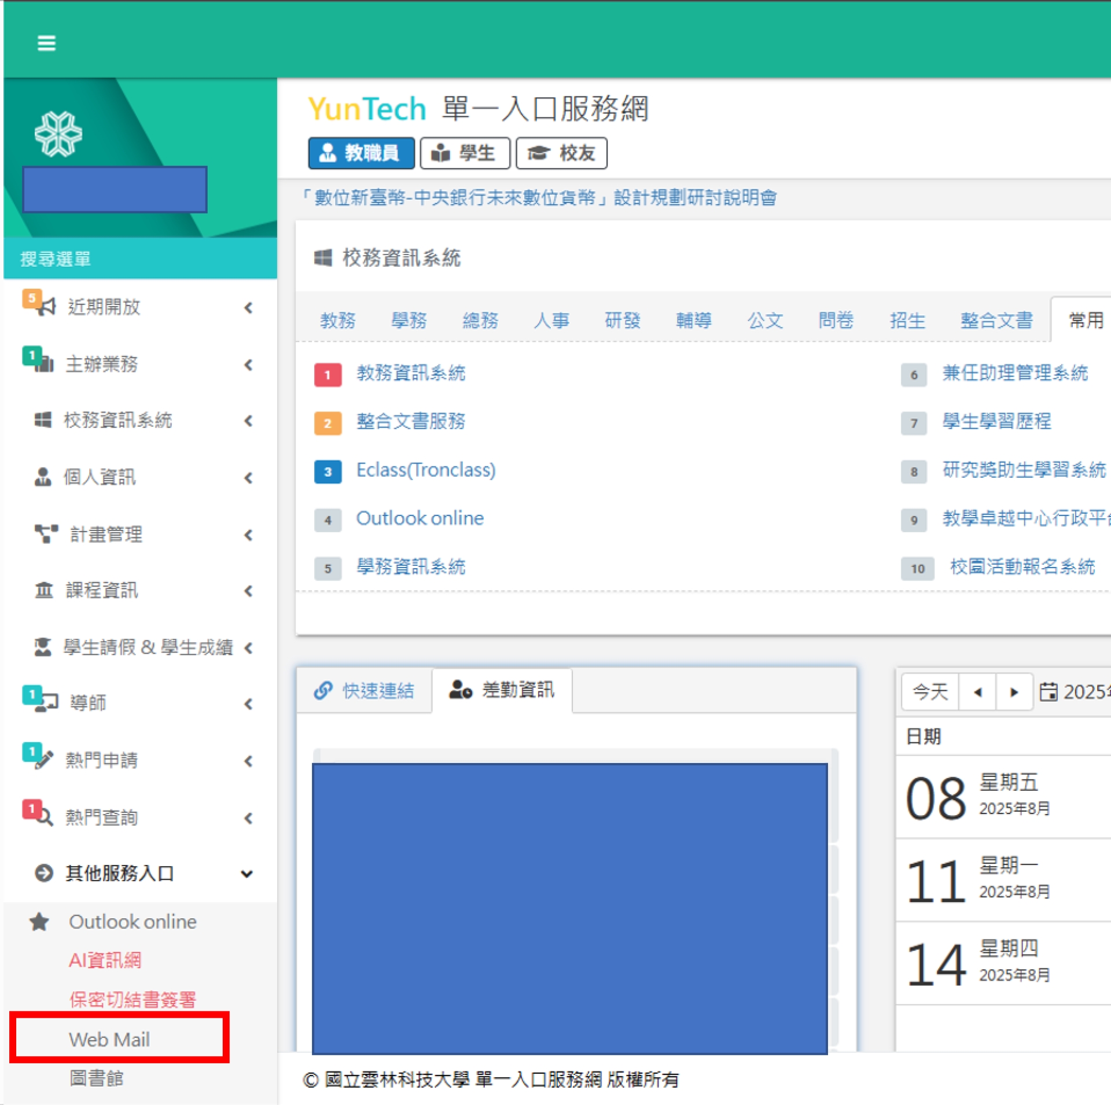Expand the 個人資訊 menu chevron
Image resolution: width=1111 pixels, height=1105 pixels.
click(x=249, y=478)
